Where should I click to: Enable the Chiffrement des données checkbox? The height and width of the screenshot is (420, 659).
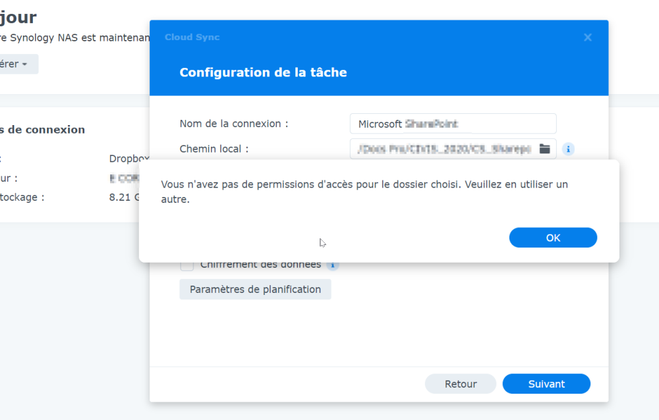pos(187,265)
